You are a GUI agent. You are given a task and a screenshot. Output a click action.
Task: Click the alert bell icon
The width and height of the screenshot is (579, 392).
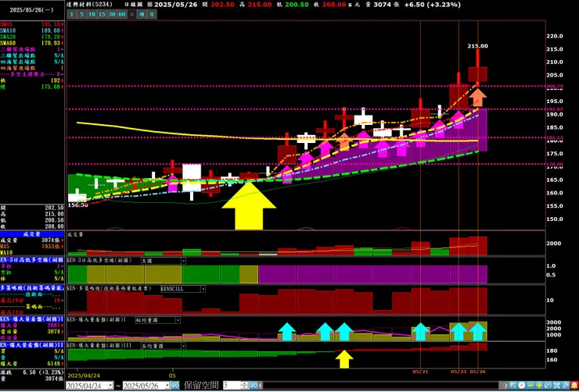tap(574, 386)
